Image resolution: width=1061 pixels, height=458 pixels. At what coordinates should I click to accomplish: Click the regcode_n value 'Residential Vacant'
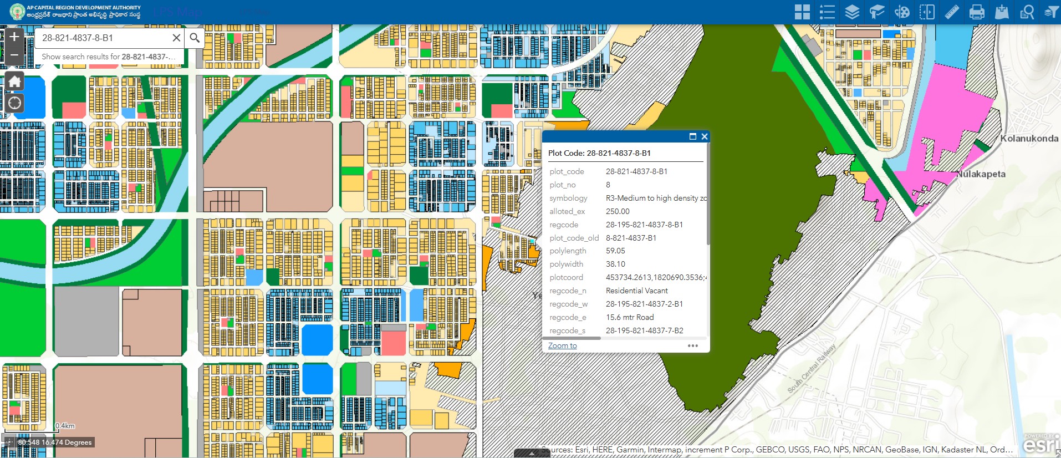[636, 291]
